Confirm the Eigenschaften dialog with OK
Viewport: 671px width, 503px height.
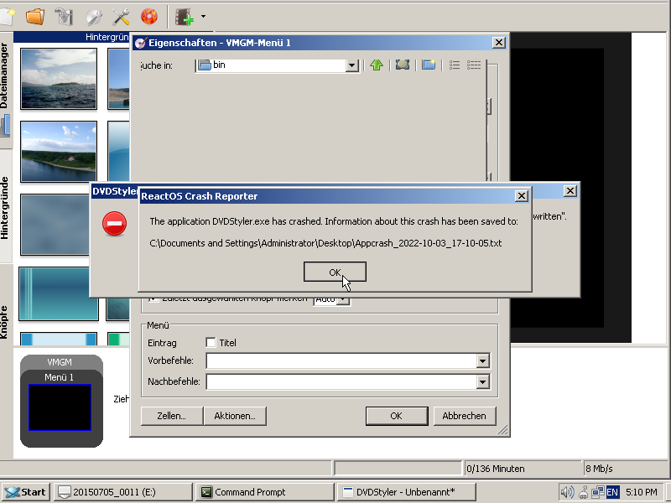397,416
